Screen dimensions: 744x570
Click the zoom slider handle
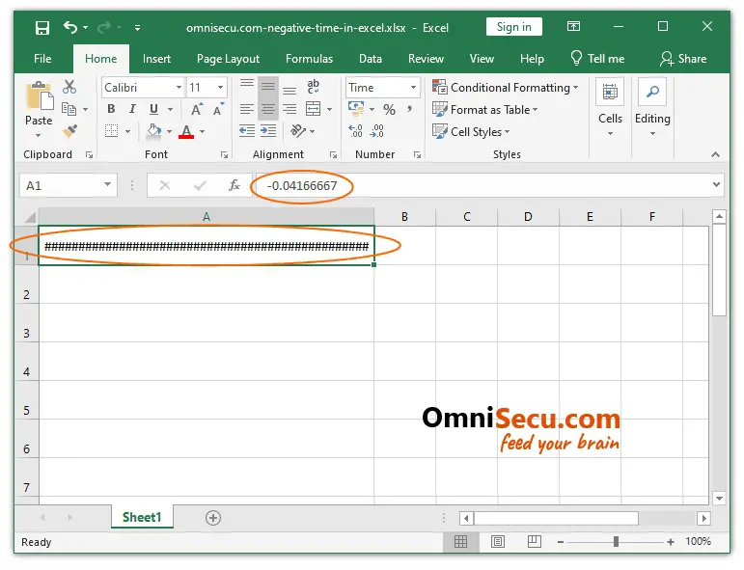click(616, 541)
